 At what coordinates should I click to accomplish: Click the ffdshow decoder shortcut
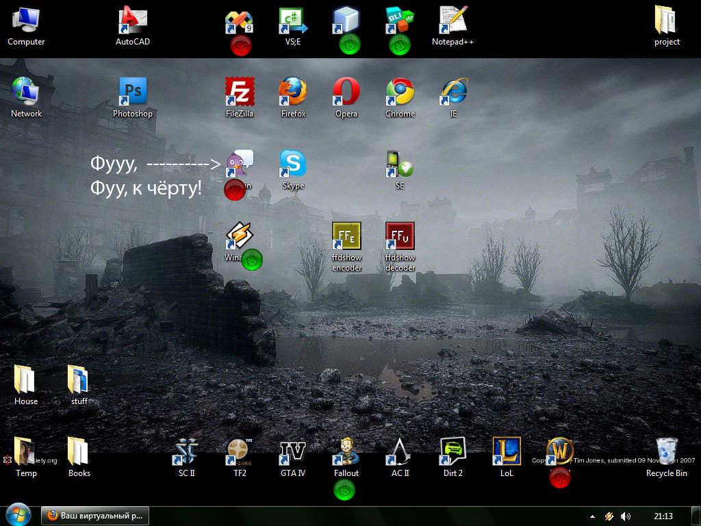[400, 237]
